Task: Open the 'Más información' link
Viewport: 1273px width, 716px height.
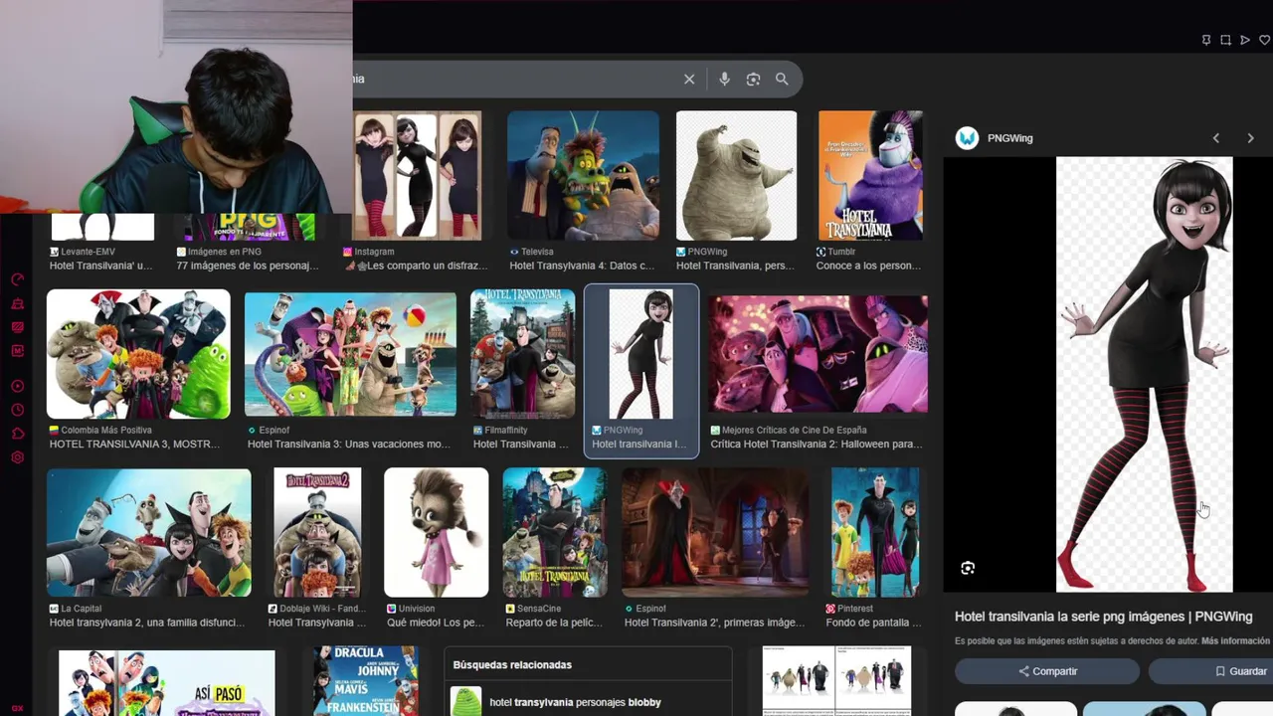Action: click(x=1235, y=641)
